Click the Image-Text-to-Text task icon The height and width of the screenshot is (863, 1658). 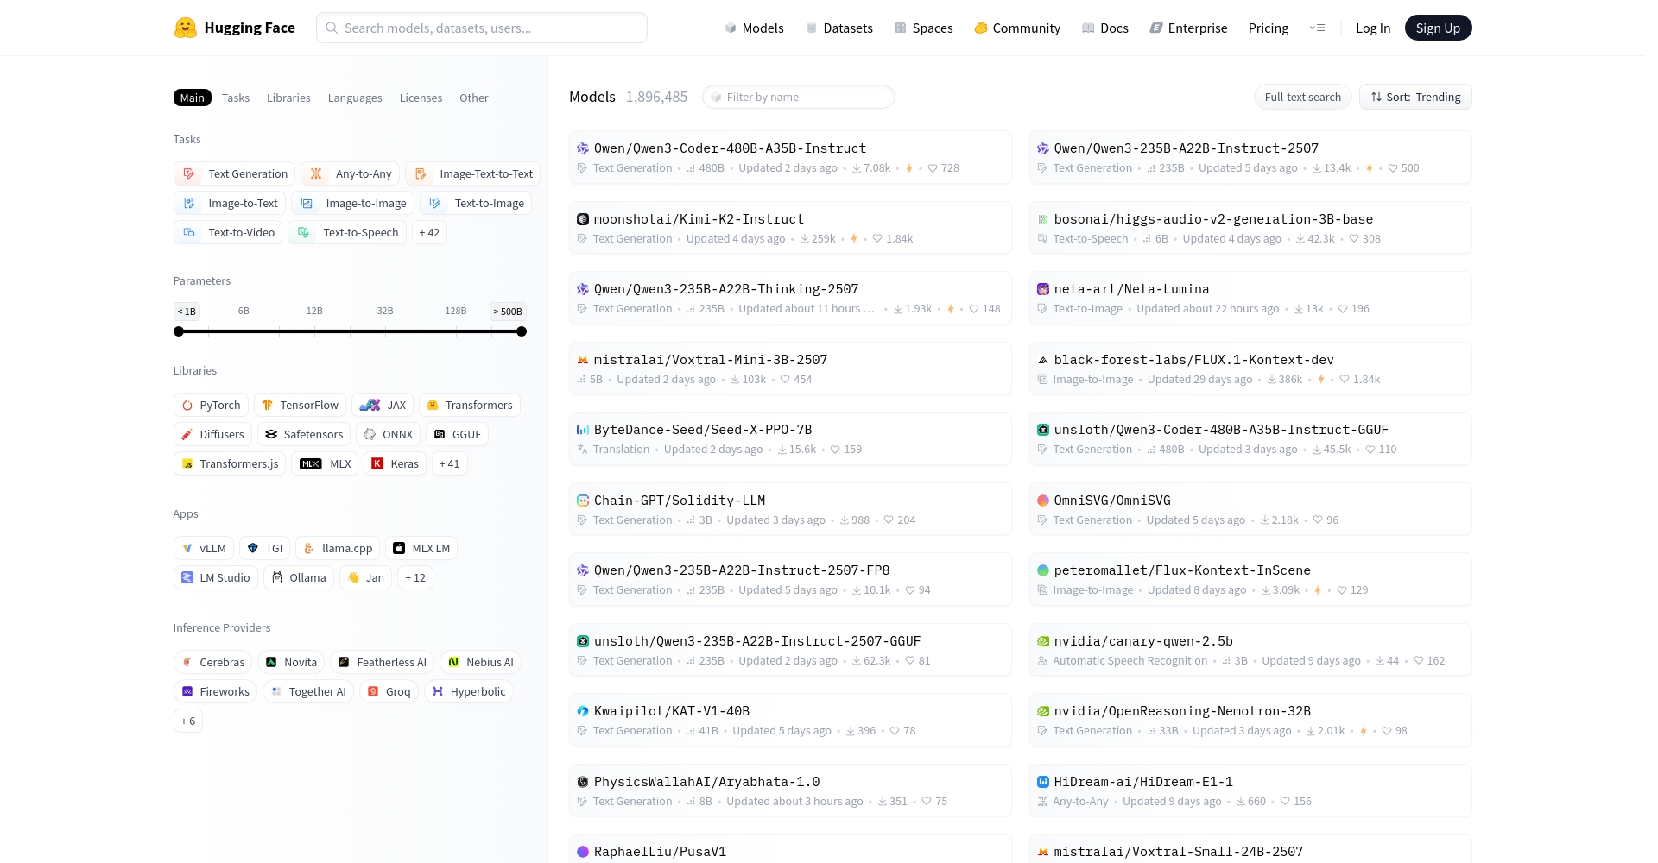pyautogui.click(x=421, y=173)
